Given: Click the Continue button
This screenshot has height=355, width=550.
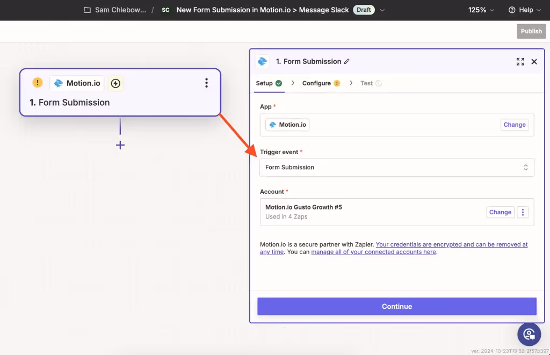Looking at the screenshot, I should click(397, 307).
